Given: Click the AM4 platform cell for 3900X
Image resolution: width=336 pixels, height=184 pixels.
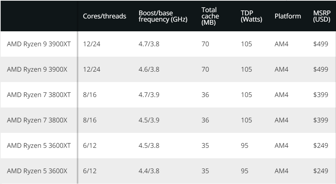Looking at the screenshot, I should coord(281,70).
